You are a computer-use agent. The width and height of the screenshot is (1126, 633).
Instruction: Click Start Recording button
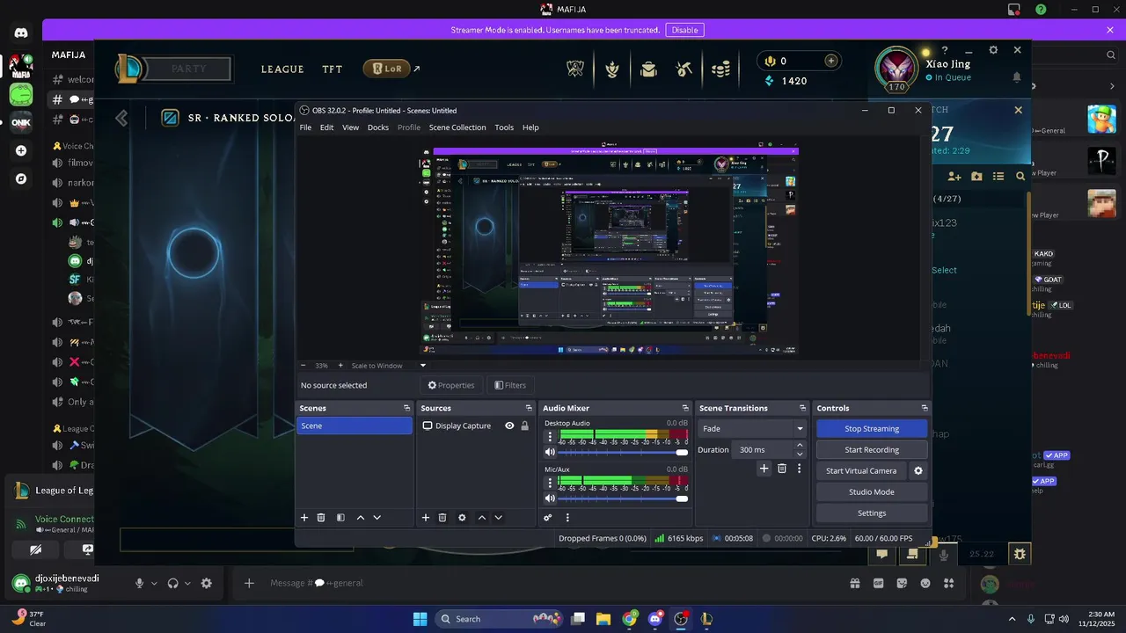point(872,450)
